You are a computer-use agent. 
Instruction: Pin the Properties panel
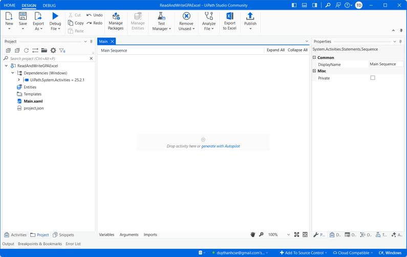coord(400,41)
